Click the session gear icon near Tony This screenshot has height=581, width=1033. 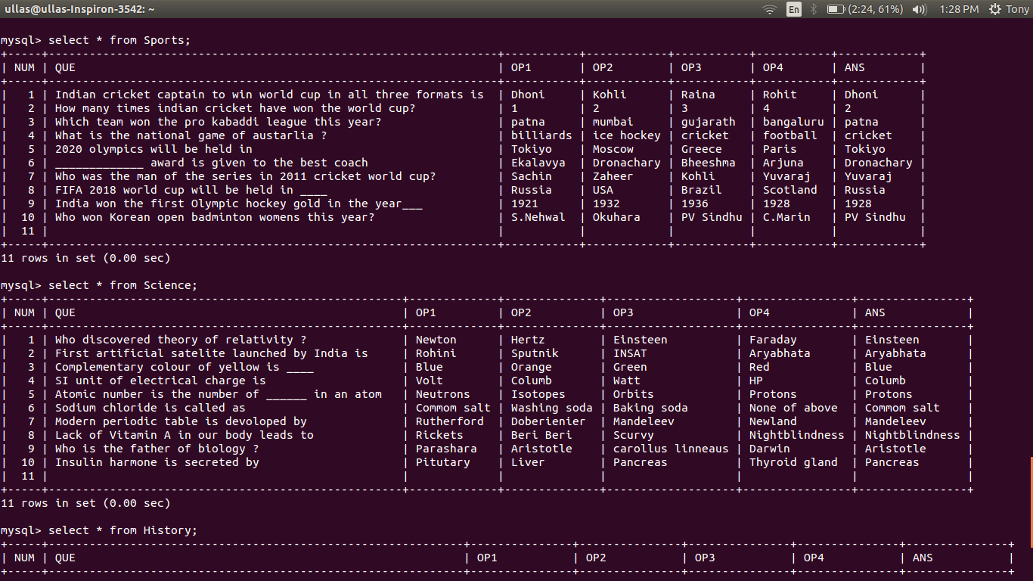[x=996, y=9]
